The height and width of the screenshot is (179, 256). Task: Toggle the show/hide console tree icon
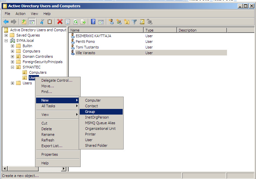32,22
